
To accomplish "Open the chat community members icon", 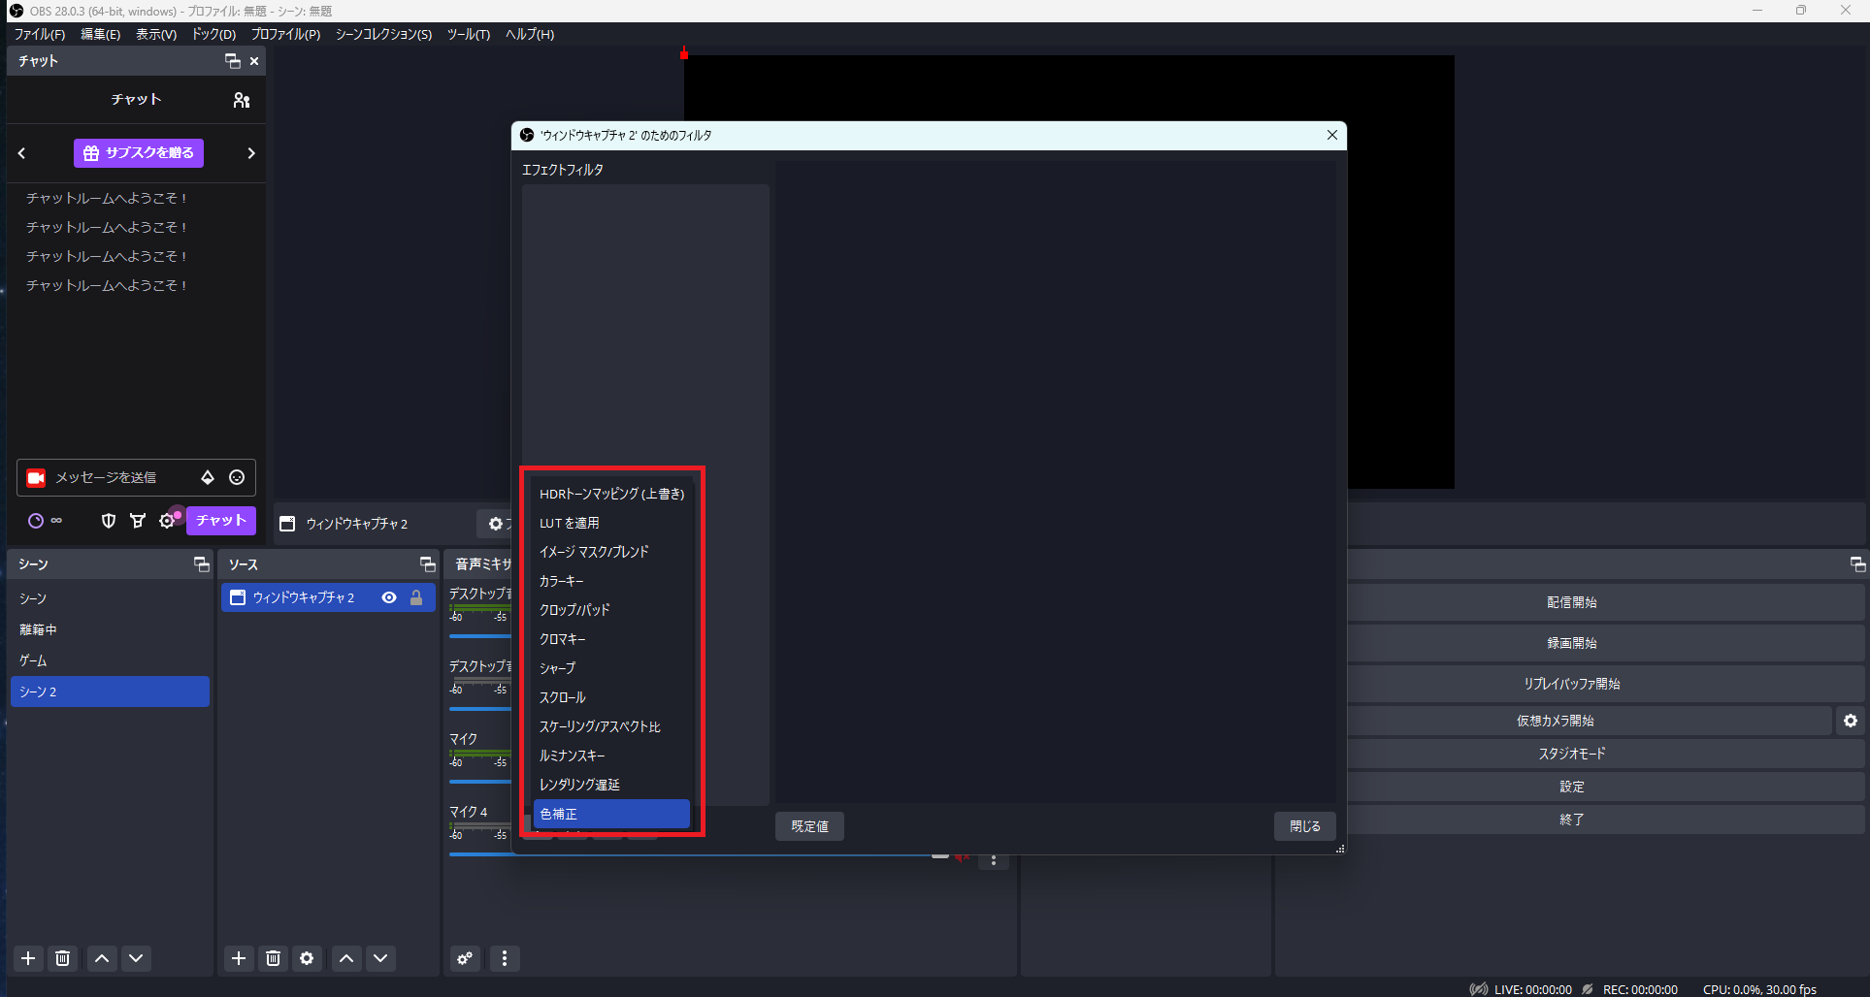I will 242,100.
